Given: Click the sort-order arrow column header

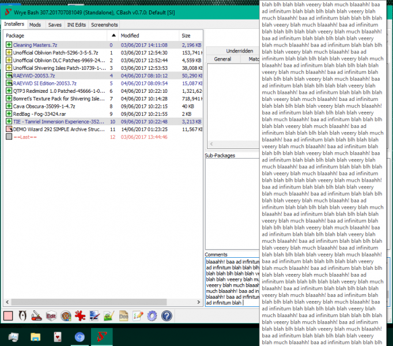Looking at the screenshot, I should coord(114,36).
